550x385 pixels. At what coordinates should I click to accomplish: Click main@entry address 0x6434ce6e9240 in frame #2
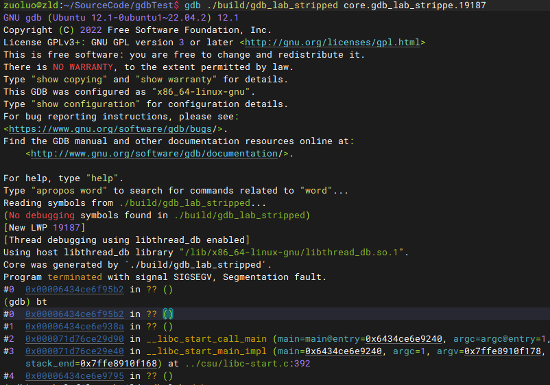pyautogui.click(x=404, y=338)
